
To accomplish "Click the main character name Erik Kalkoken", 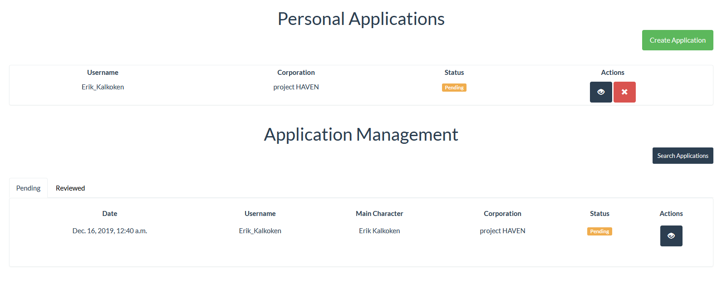I will [x=379, y=231].
